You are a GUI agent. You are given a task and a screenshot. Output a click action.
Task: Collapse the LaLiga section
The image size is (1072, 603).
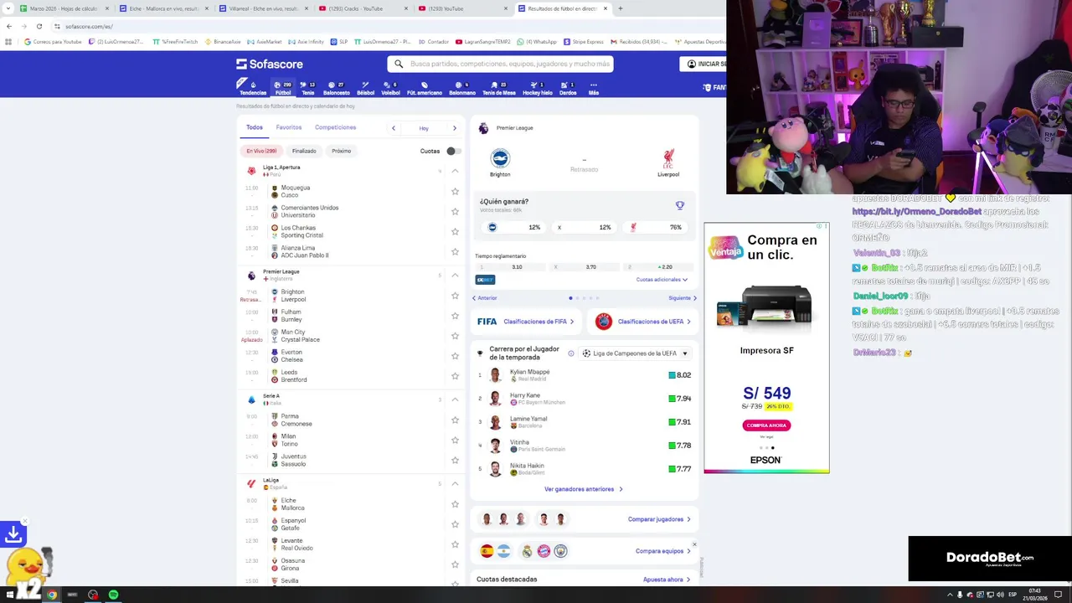coord(455,483)
